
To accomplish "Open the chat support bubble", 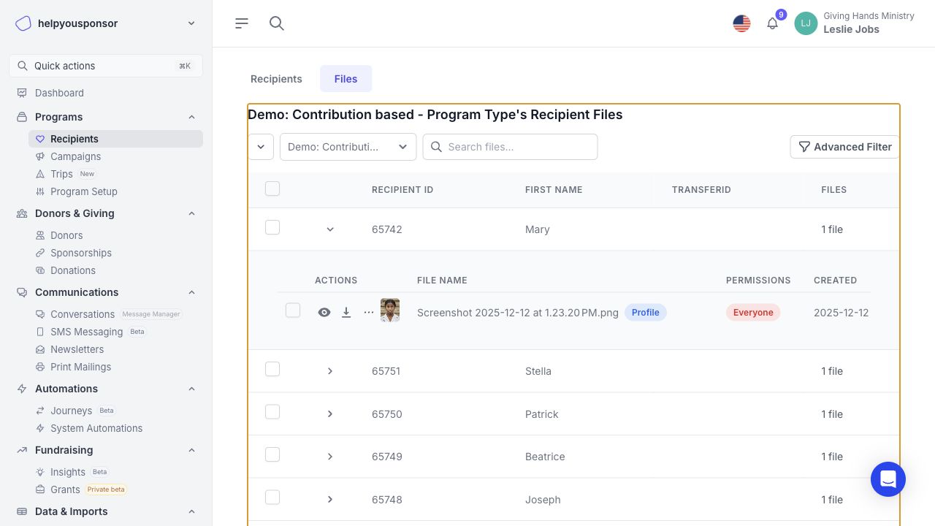I will (x=888, y=479).
